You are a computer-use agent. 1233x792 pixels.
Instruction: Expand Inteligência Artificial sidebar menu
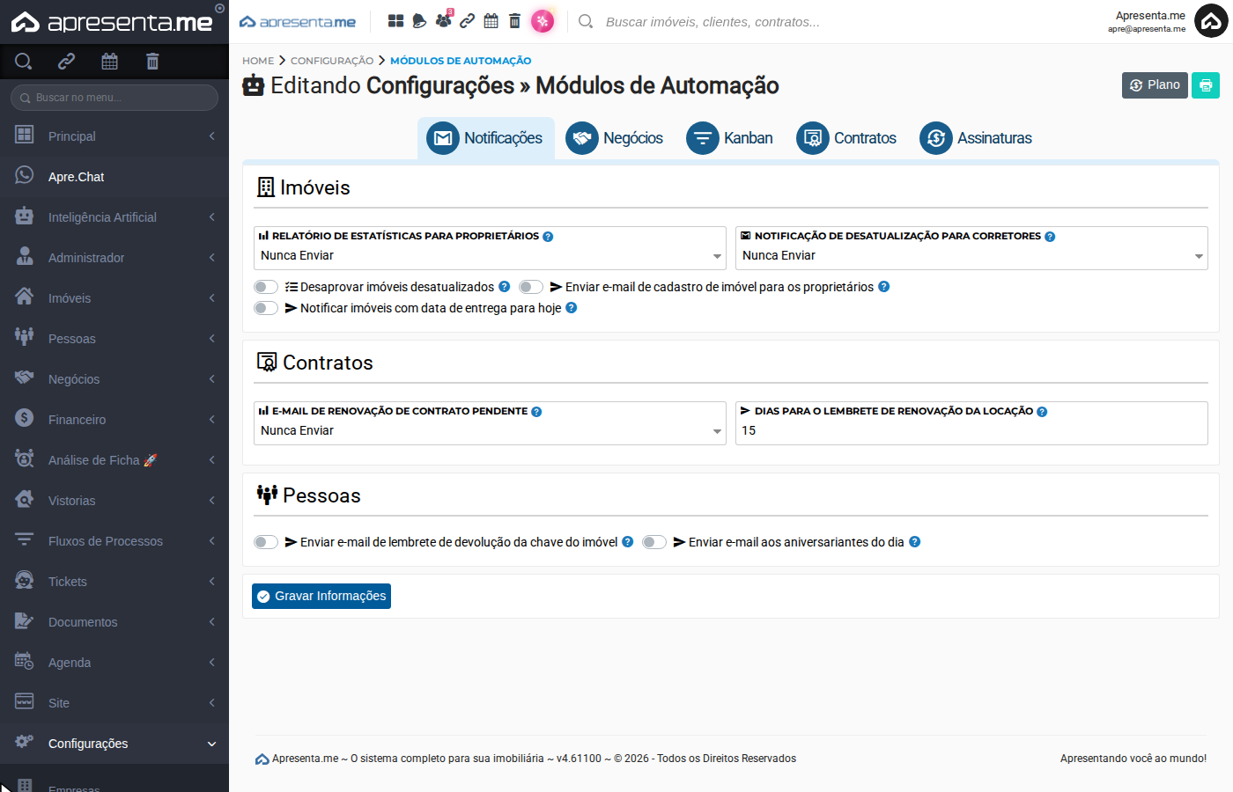(114, 217)
